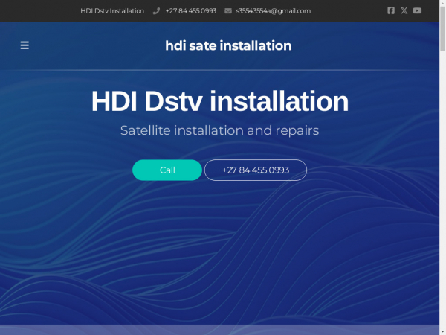The height and width of the screenshot is (335, 446).
Task: Click the HDI Dstv installation main heading
Action: [219, 101]
